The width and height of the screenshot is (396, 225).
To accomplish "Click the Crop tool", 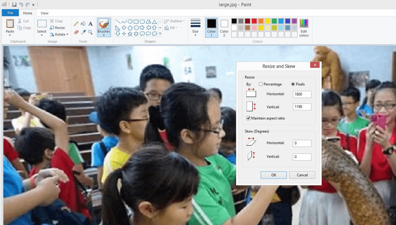I will [x=56, y=21].
